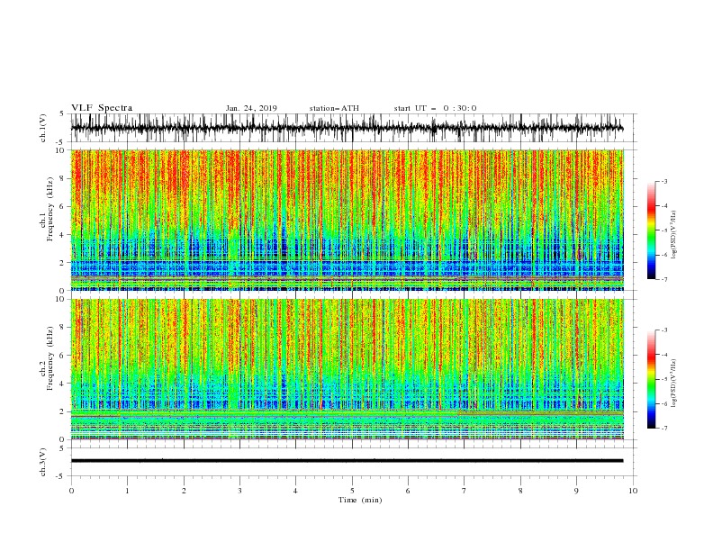Select the "start UT = 0:30:0" text

[435, 108]
